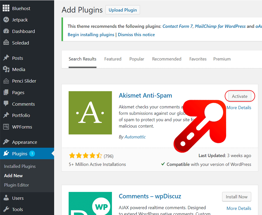Open the Contact Form 7 link
Image resolution: width=262 pixels, height=215 pixels.
[178, 26]
